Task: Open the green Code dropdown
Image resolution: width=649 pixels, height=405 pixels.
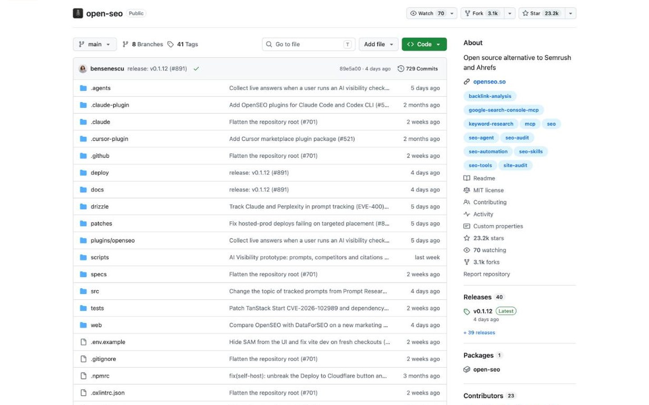Action: [424, 44]
